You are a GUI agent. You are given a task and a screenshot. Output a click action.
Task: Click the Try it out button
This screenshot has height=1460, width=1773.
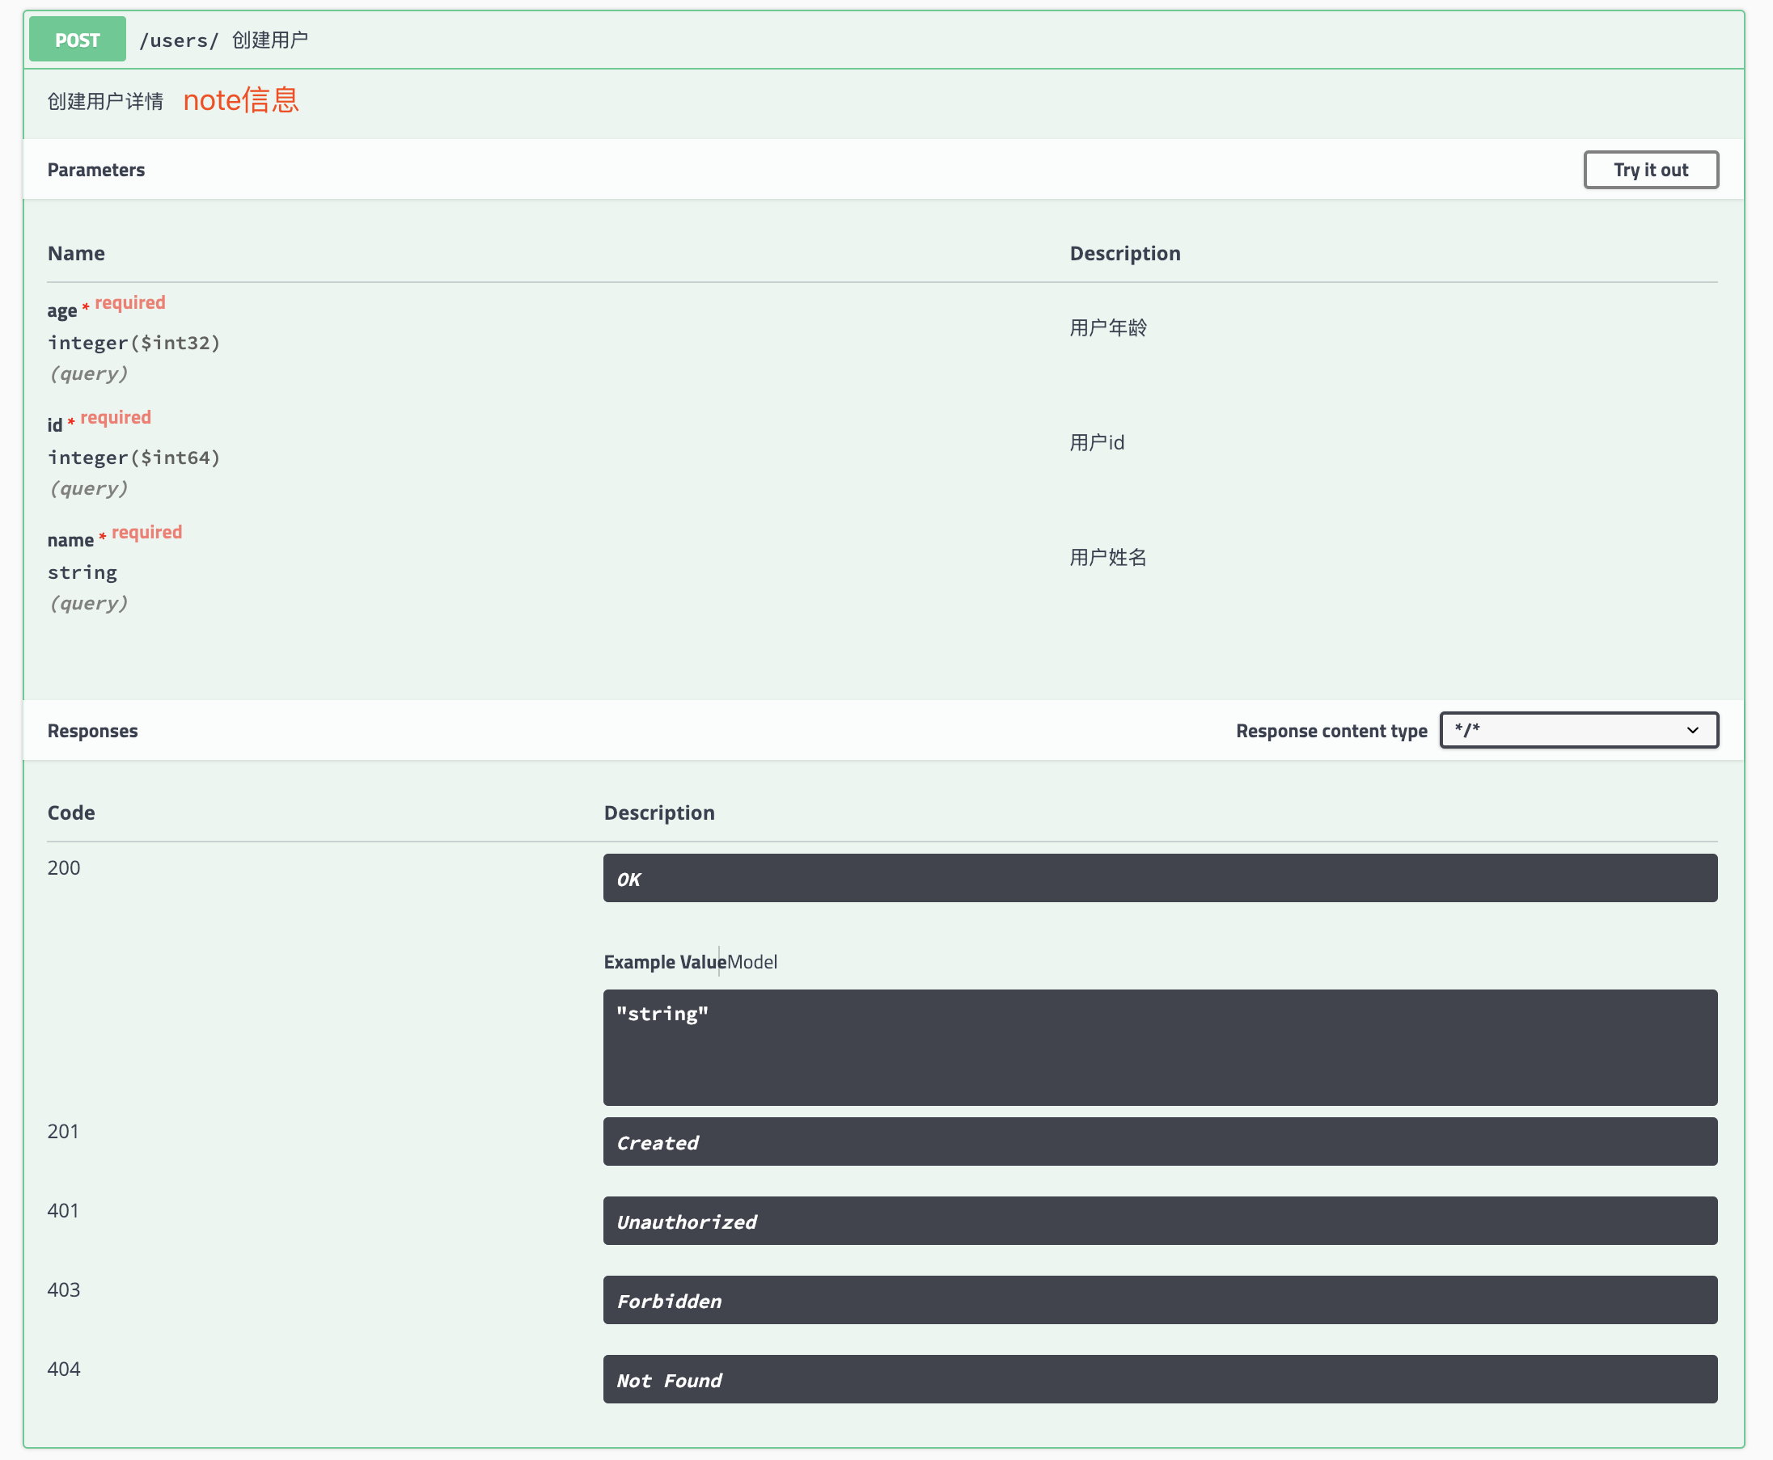point(1649,170)
